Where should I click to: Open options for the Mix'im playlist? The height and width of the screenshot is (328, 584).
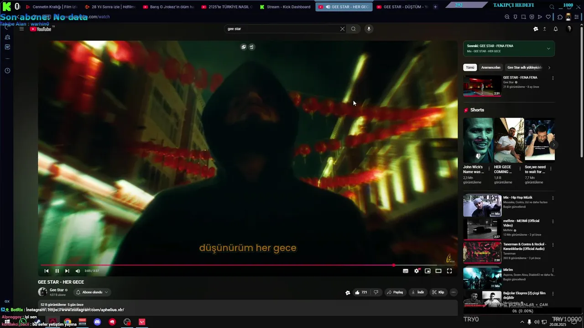(553, 270)
